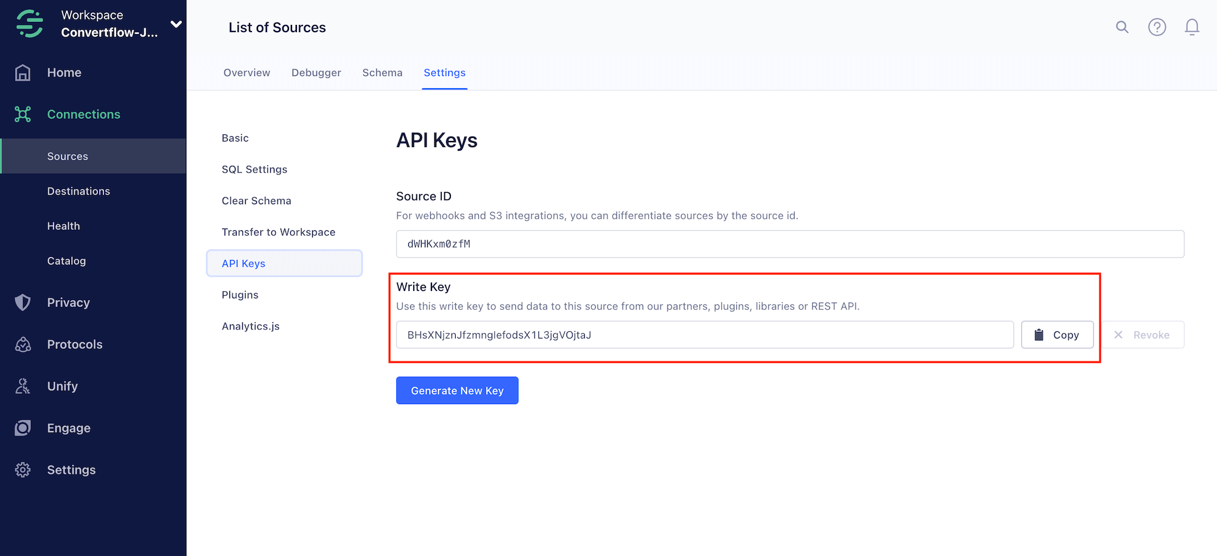Image resolution: width=1217 pixels, height=556 pixels.
Task: Click the Connections node icon
Action: (23, 114)
